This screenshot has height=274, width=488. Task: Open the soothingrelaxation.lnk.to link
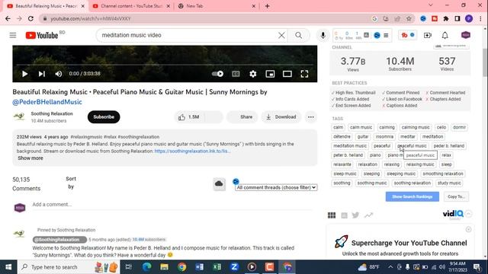pyautogui.click(x=192, y=151)
